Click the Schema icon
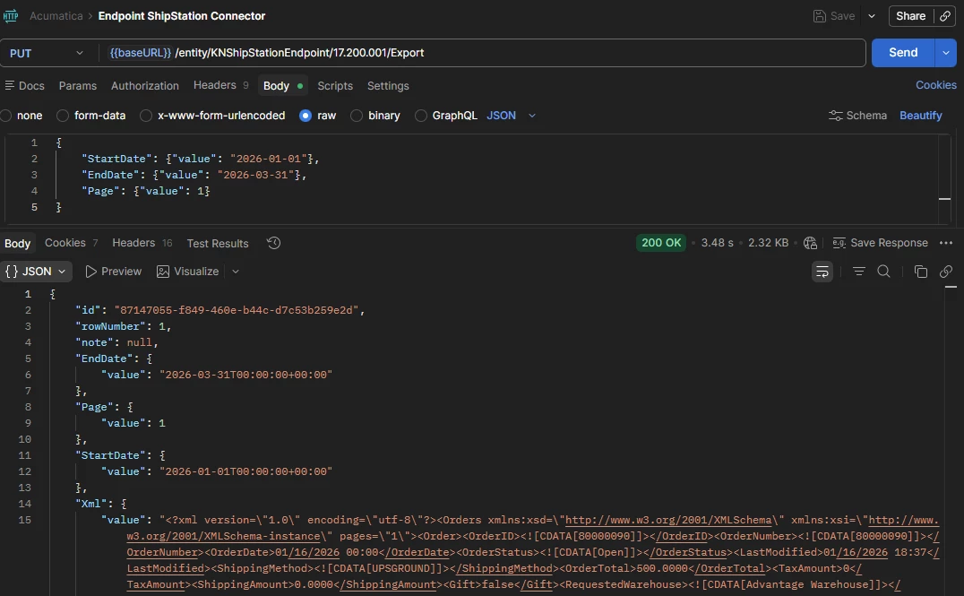The width and height of the screenshot is (964, 596). [x=836, y=116]
